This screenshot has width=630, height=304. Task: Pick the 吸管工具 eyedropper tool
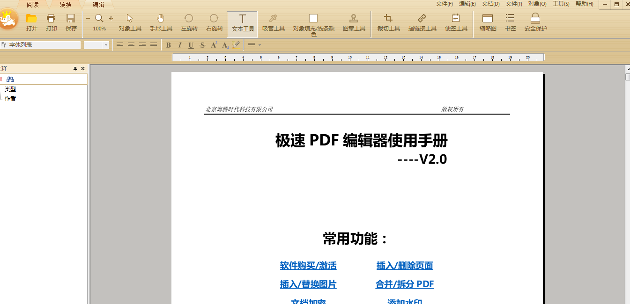[x=274, y=22]
